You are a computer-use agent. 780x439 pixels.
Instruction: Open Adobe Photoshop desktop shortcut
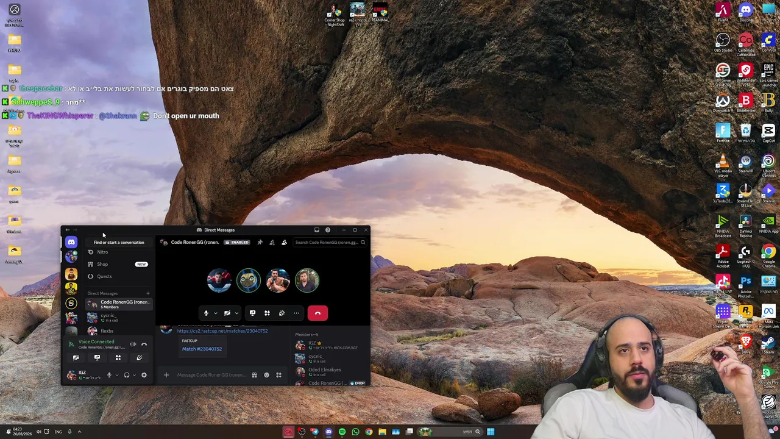tap(745, 285)
